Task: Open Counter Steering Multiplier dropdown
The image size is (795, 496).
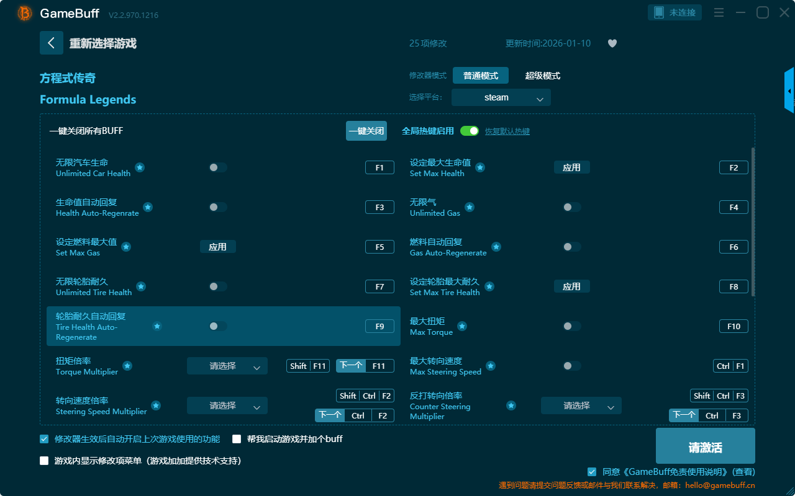Action: [x=581, y=405]
